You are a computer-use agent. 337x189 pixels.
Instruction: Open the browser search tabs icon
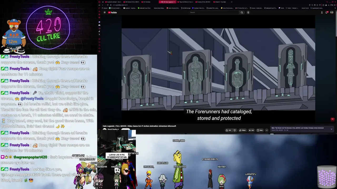pyautogui.click(x=326, y=2)
